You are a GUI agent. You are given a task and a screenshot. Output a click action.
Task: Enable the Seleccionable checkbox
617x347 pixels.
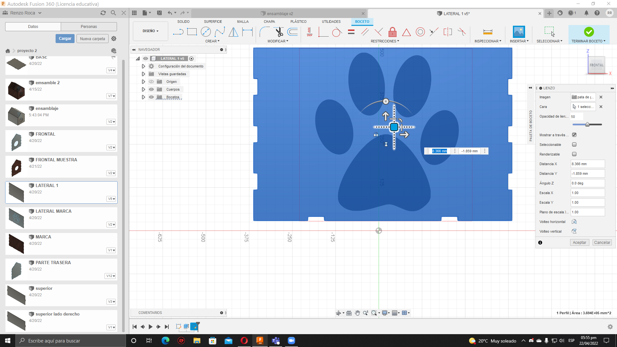[x=574, y=145]
